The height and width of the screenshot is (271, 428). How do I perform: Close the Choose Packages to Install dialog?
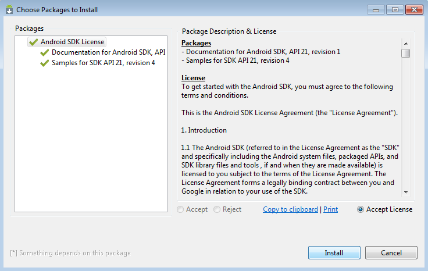tap(414, 10)
